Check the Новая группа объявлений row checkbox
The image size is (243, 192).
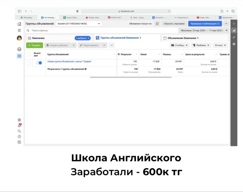click(x=29, y=63)
